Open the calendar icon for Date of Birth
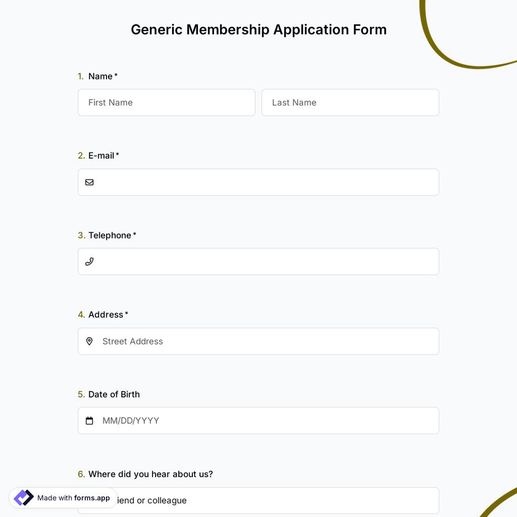This screenshot has height=517, width=517. point(89,420)
